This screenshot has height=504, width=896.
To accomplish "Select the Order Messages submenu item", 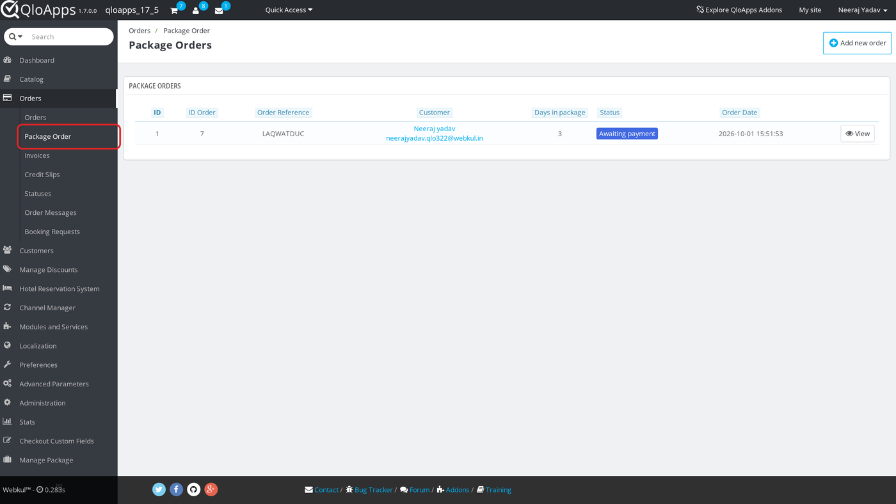I will click(x=51, y=213).
